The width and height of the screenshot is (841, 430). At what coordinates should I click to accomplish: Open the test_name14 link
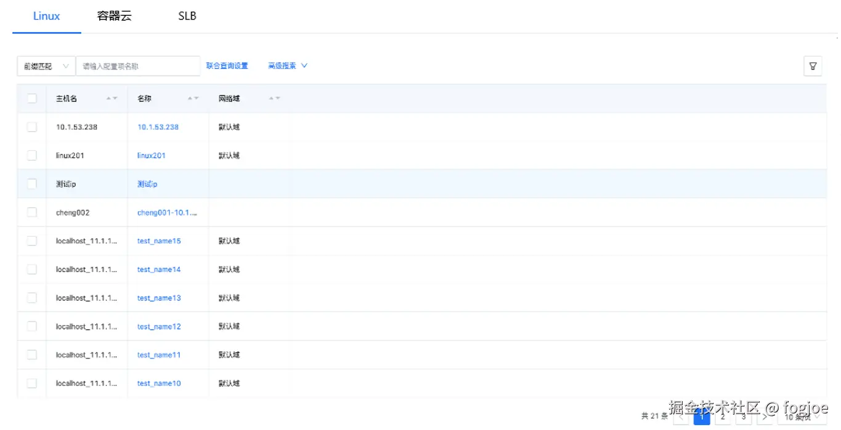159,269
